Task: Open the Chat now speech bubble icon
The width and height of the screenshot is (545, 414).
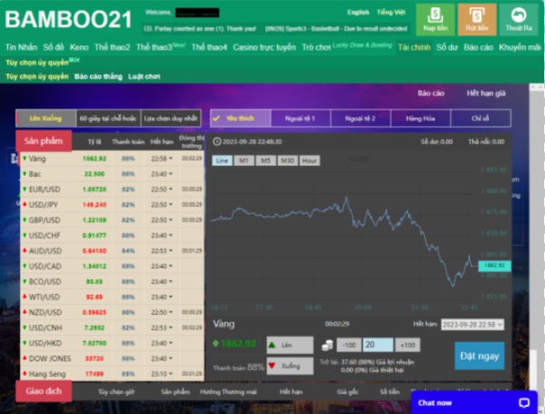Action: (523, 401)
